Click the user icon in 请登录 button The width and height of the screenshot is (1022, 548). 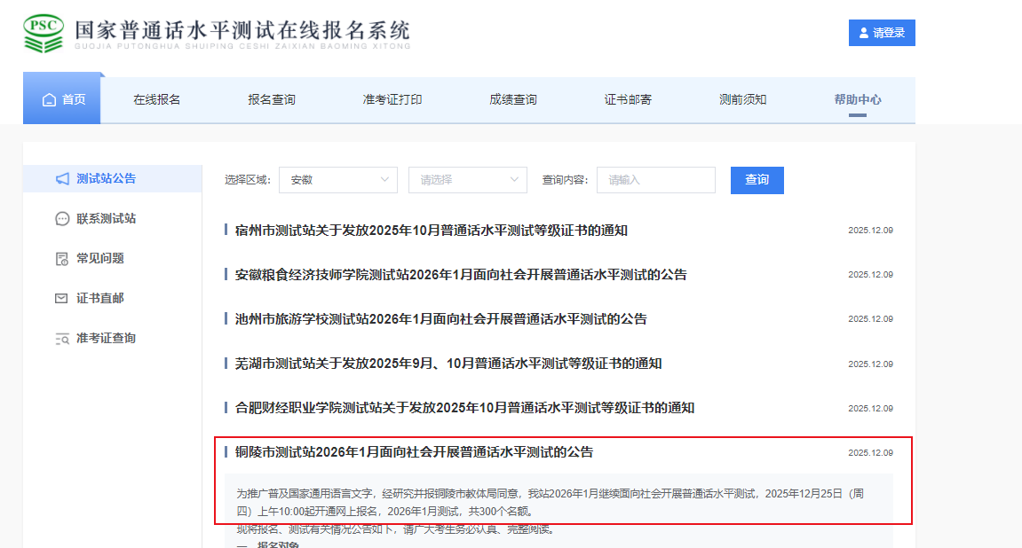click(863, 33)
